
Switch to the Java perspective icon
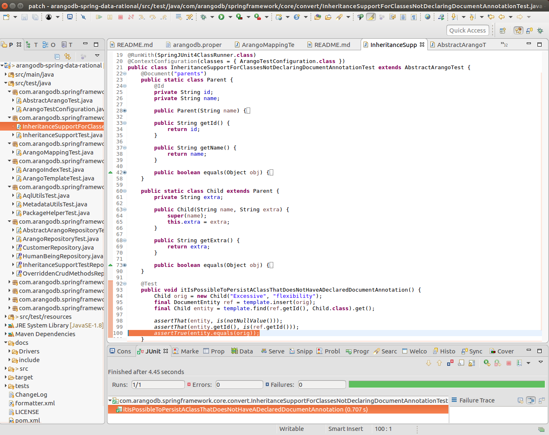[518, 30]
